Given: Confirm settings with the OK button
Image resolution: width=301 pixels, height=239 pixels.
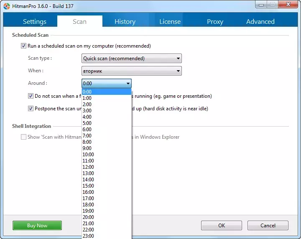Looking at the screenshot, I should [222, 225].
